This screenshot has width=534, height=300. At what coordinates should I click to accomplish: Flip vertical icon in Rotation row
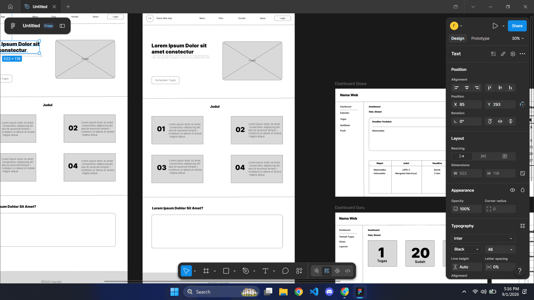click(x=511, y=121)
